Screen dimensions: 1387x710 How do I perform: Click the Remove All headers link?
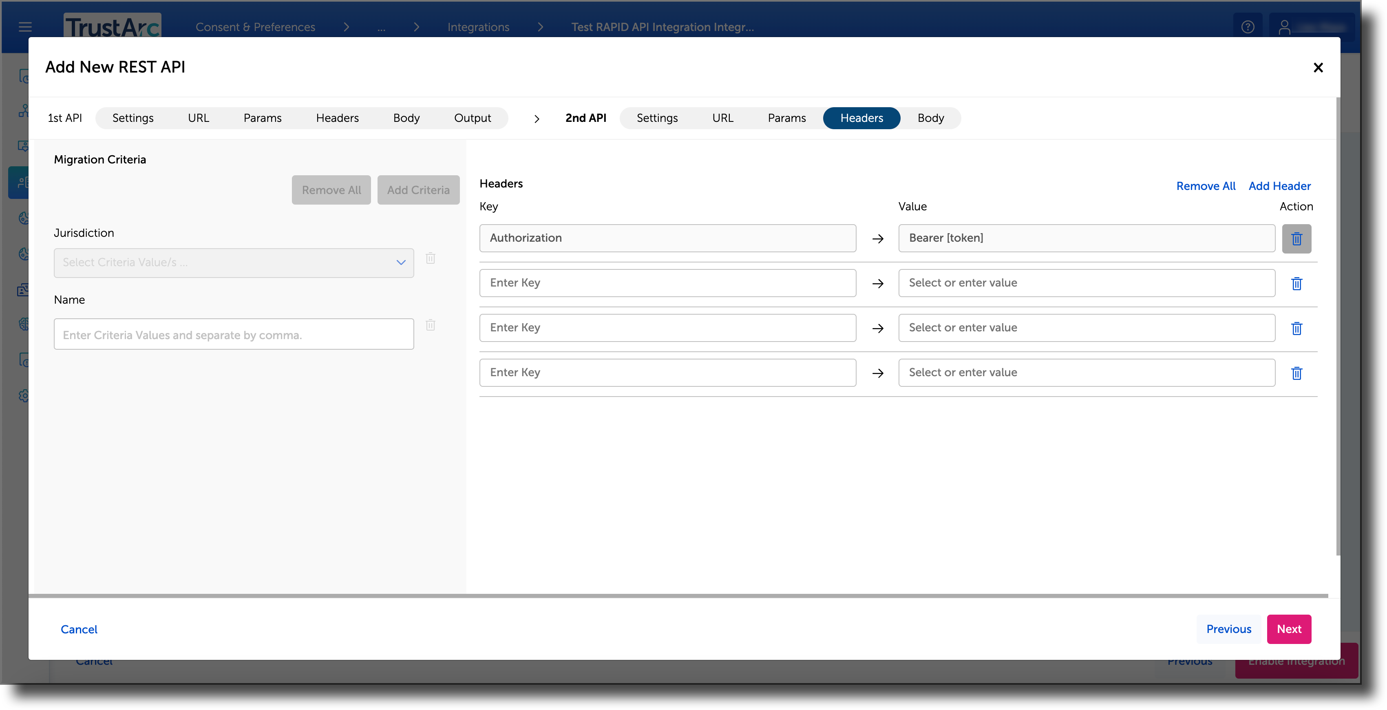point(1206,186)
